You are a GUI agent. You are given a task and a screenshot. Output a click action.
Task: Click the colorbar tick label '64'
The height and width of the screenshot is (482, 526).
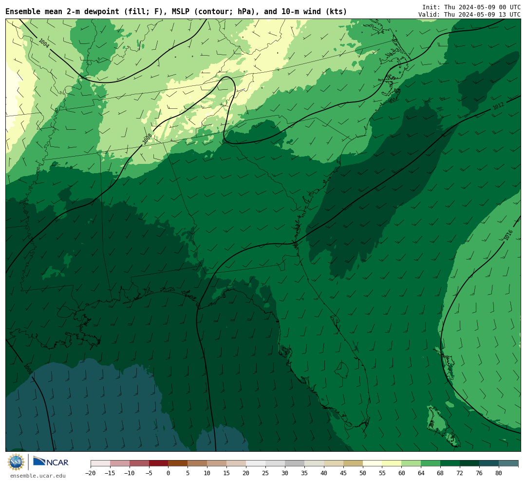[421, 473]
